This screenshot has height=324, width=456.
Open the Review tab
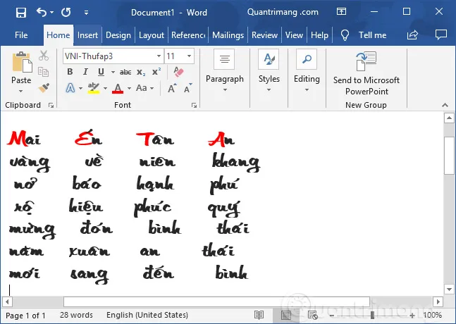click(264, 35)
